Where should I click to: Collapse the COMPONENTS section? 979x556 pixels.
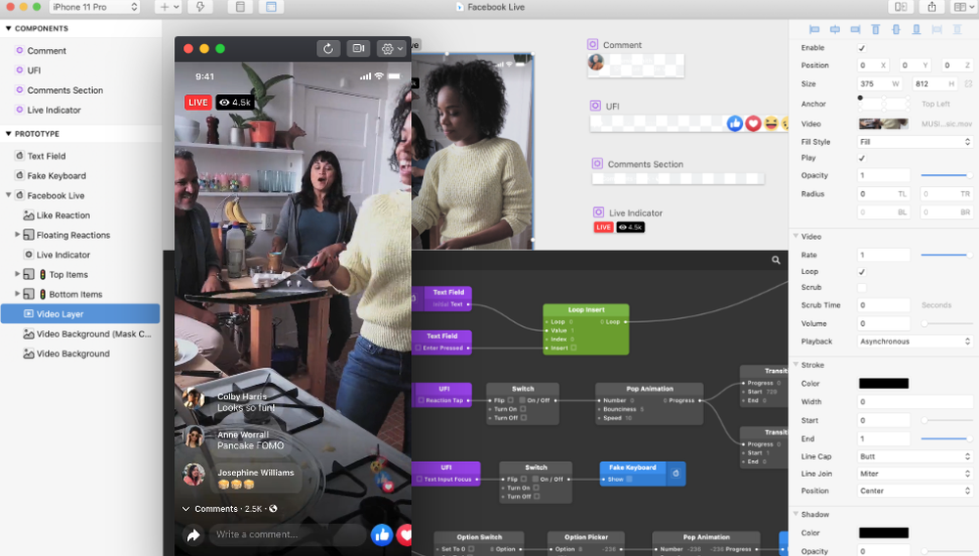coord(9,28)
